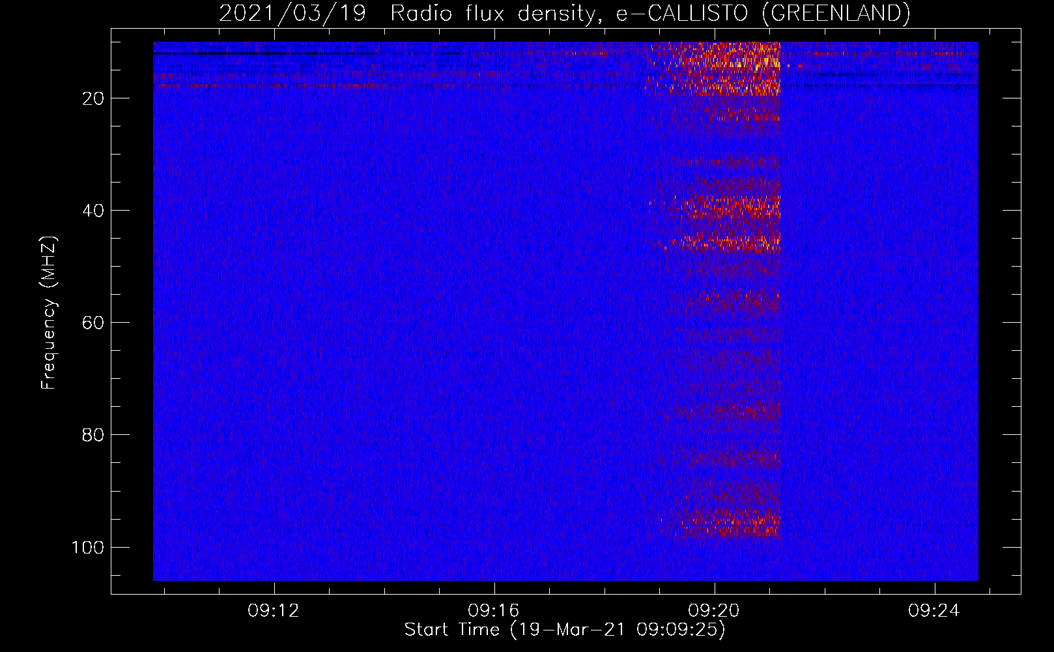The image size is (1054, 652).
Task: Select the 20 MHz frequency tick label
Action: pos(93,98)
